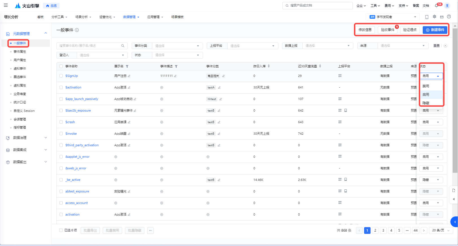Edit display name of $SignUp row
458x246 pixels.
tap(129, 76)
